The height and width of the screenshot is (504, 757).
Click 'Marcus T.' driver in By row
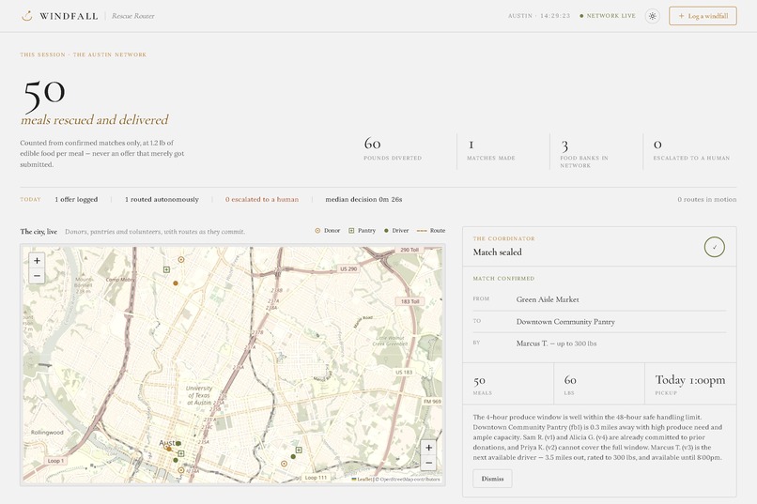[x=532, y=344]
